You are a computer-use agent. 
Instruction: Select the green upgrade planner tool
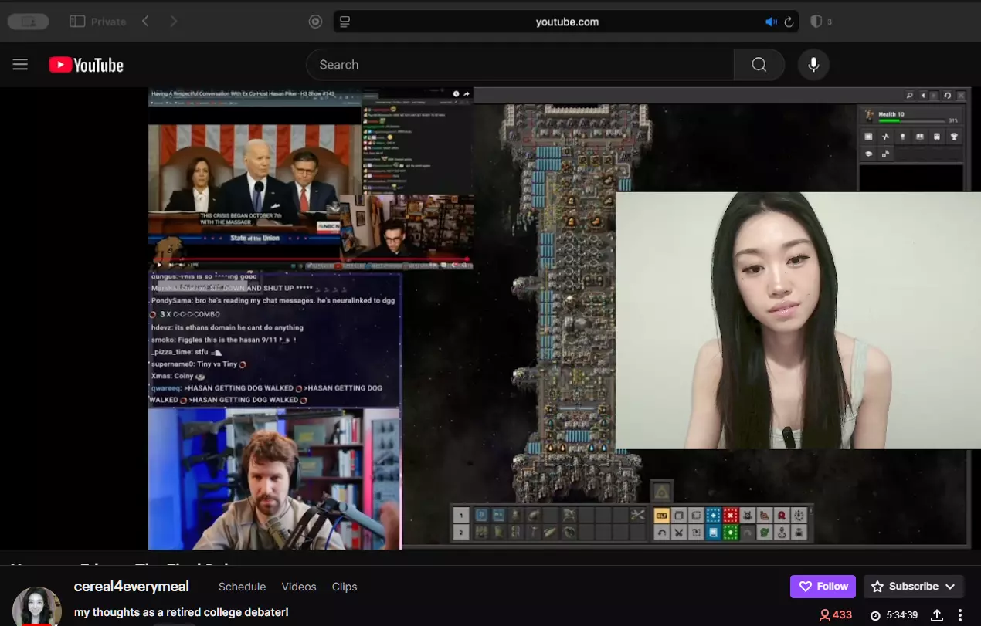pos(730,533)
